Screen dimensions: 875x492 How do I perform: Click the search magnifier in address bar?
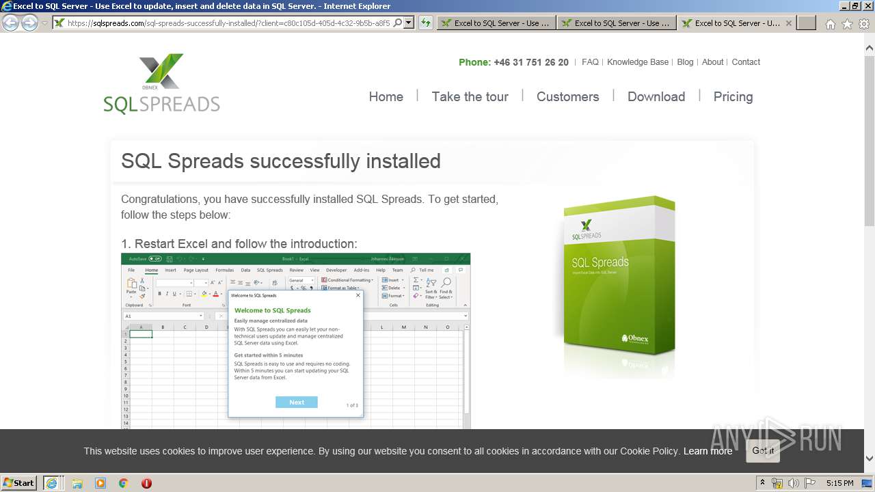coord(398,23)
